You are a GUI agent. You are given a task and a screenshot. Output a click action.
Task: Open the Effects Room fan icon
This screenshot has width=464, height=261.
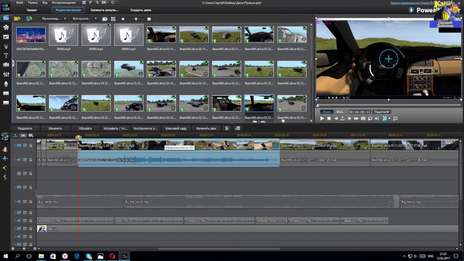point(6,28)
